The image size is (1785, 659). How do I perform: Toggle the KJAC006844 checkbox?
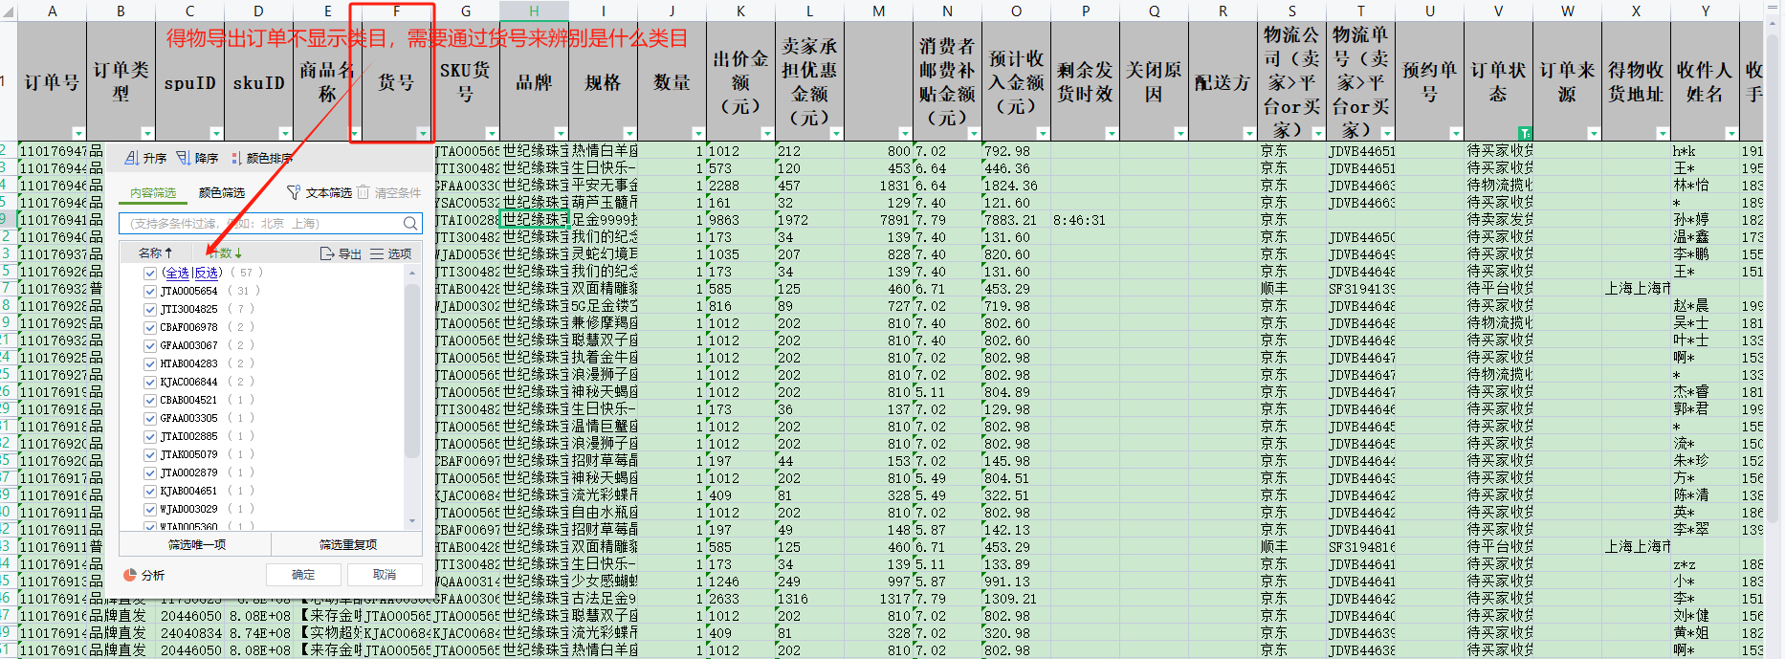pyautogui.click(x=150, y=382)
